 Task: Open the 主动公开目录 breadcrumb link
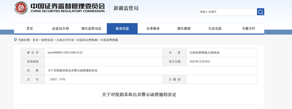(65, 40)
